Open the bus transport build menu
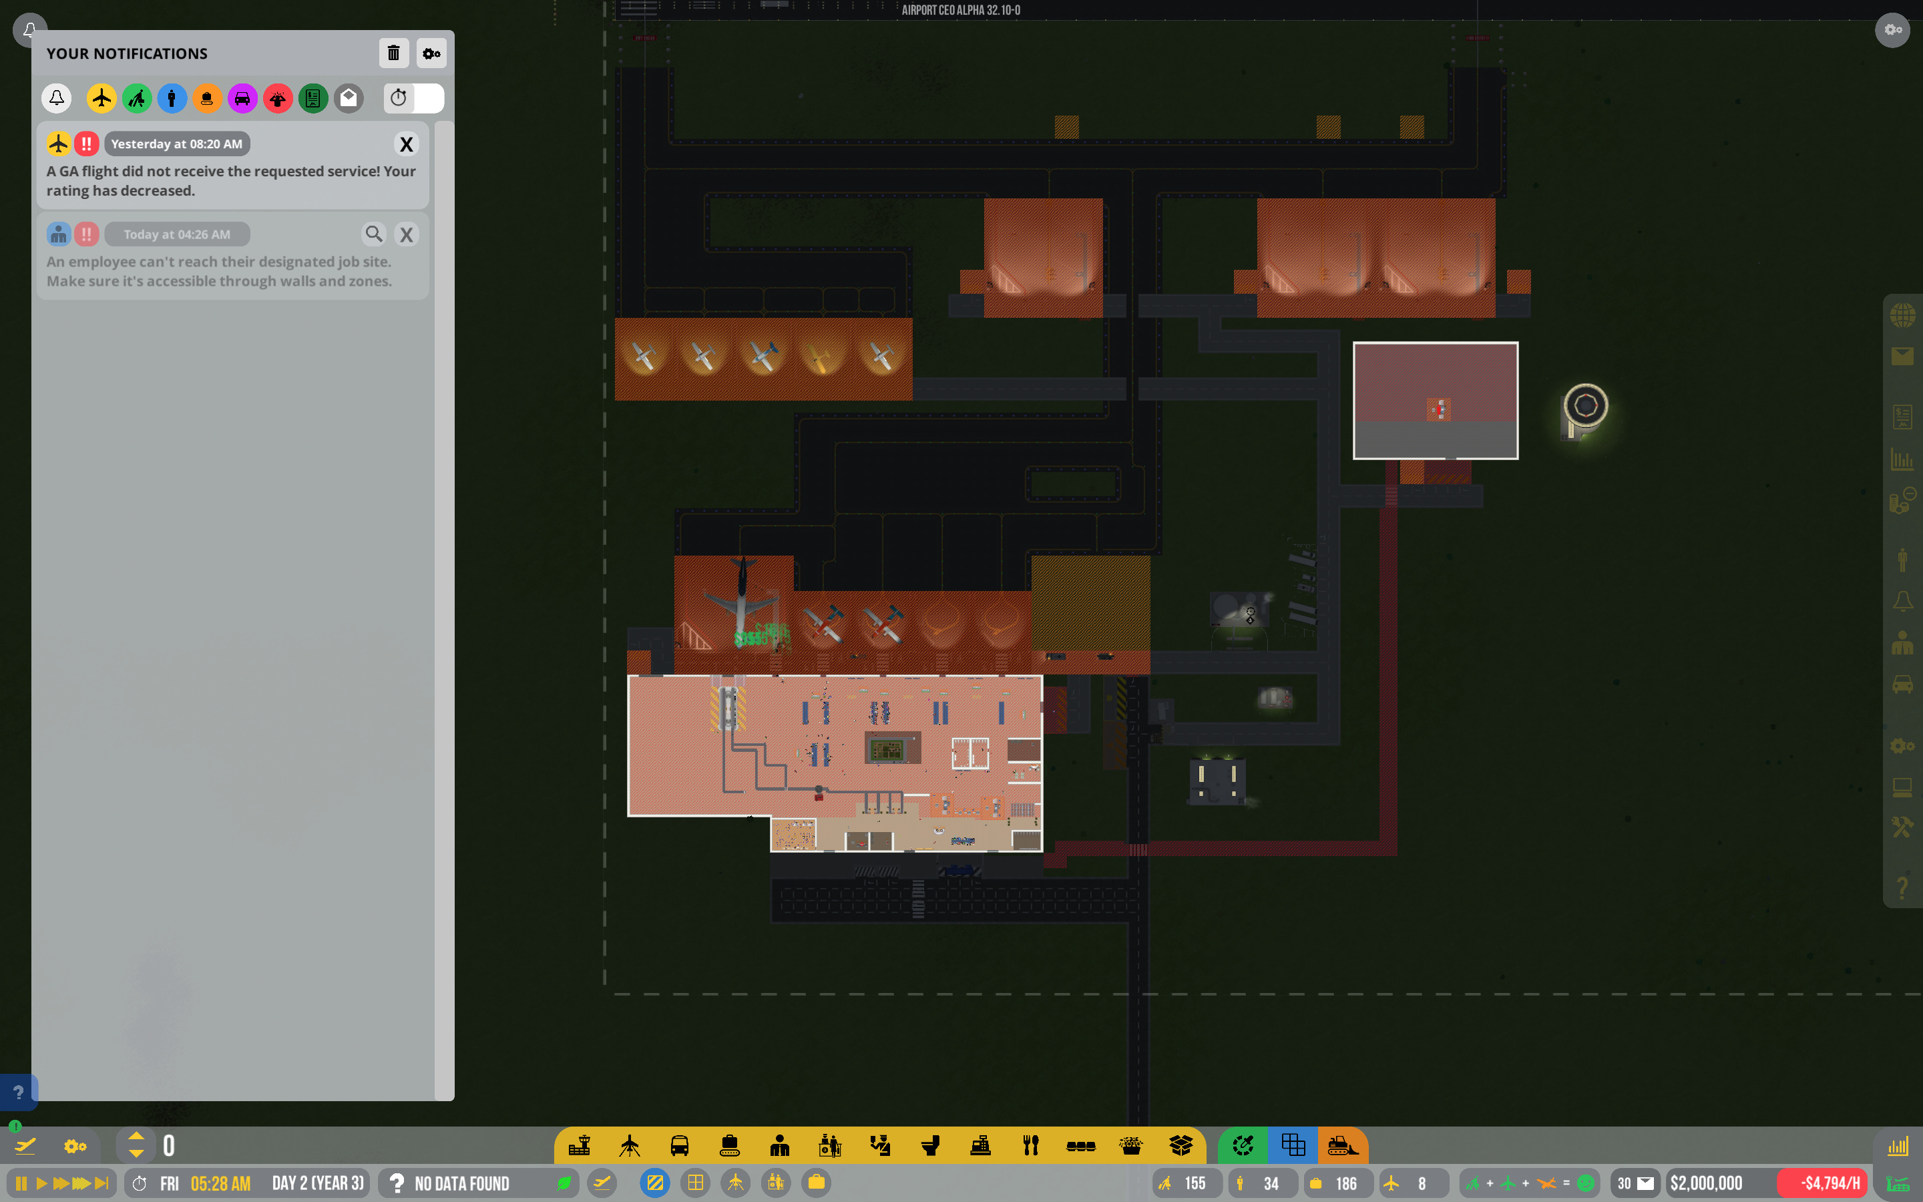Image resolution: width=1923 pixels, height=1202 pixels. [x=680, y=1145]
